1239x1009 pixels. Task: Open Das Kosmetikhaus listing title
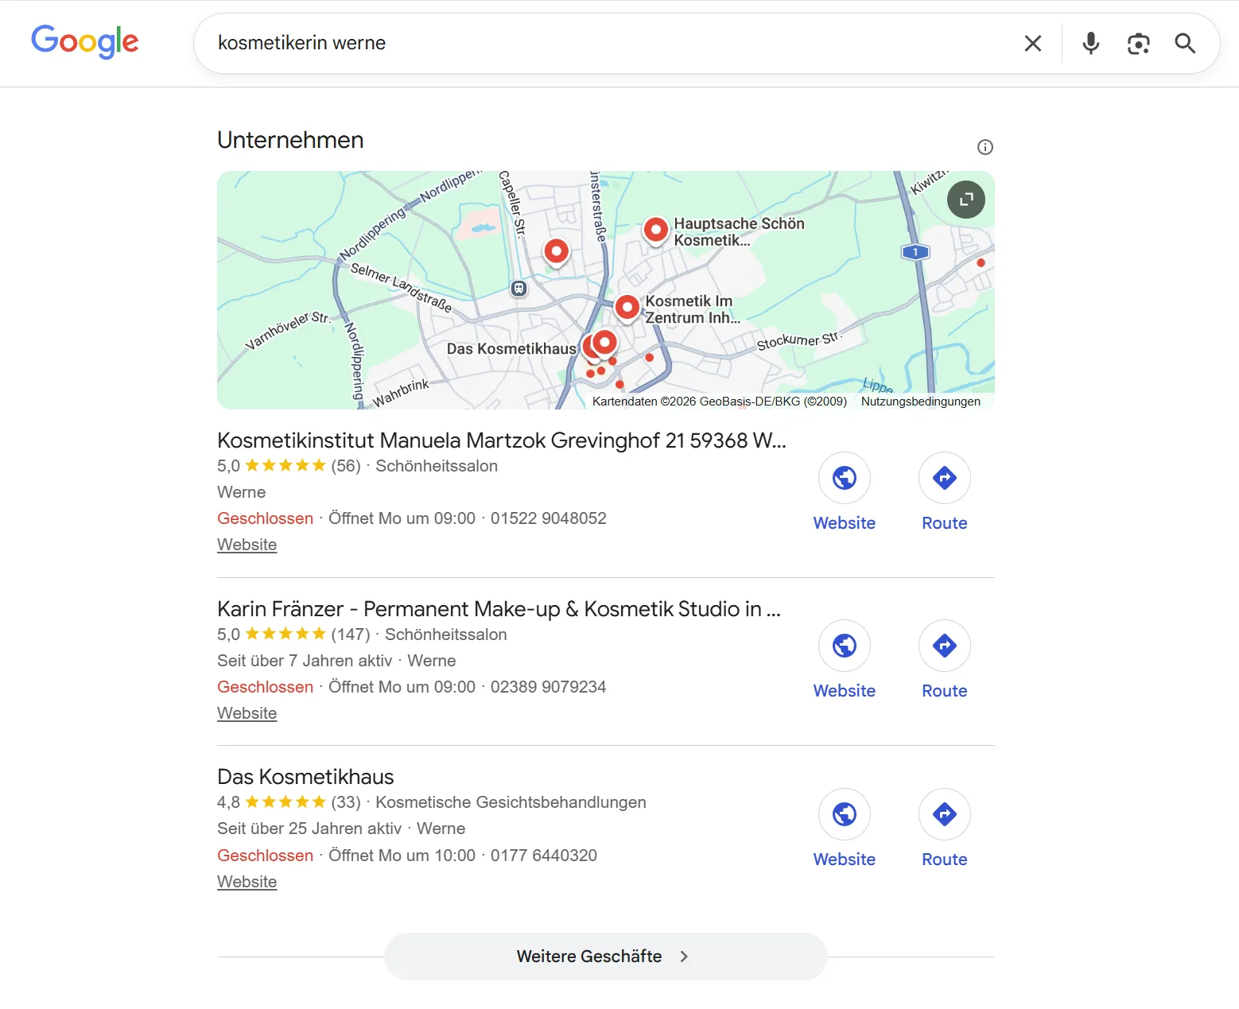click(x=305, y=777)
